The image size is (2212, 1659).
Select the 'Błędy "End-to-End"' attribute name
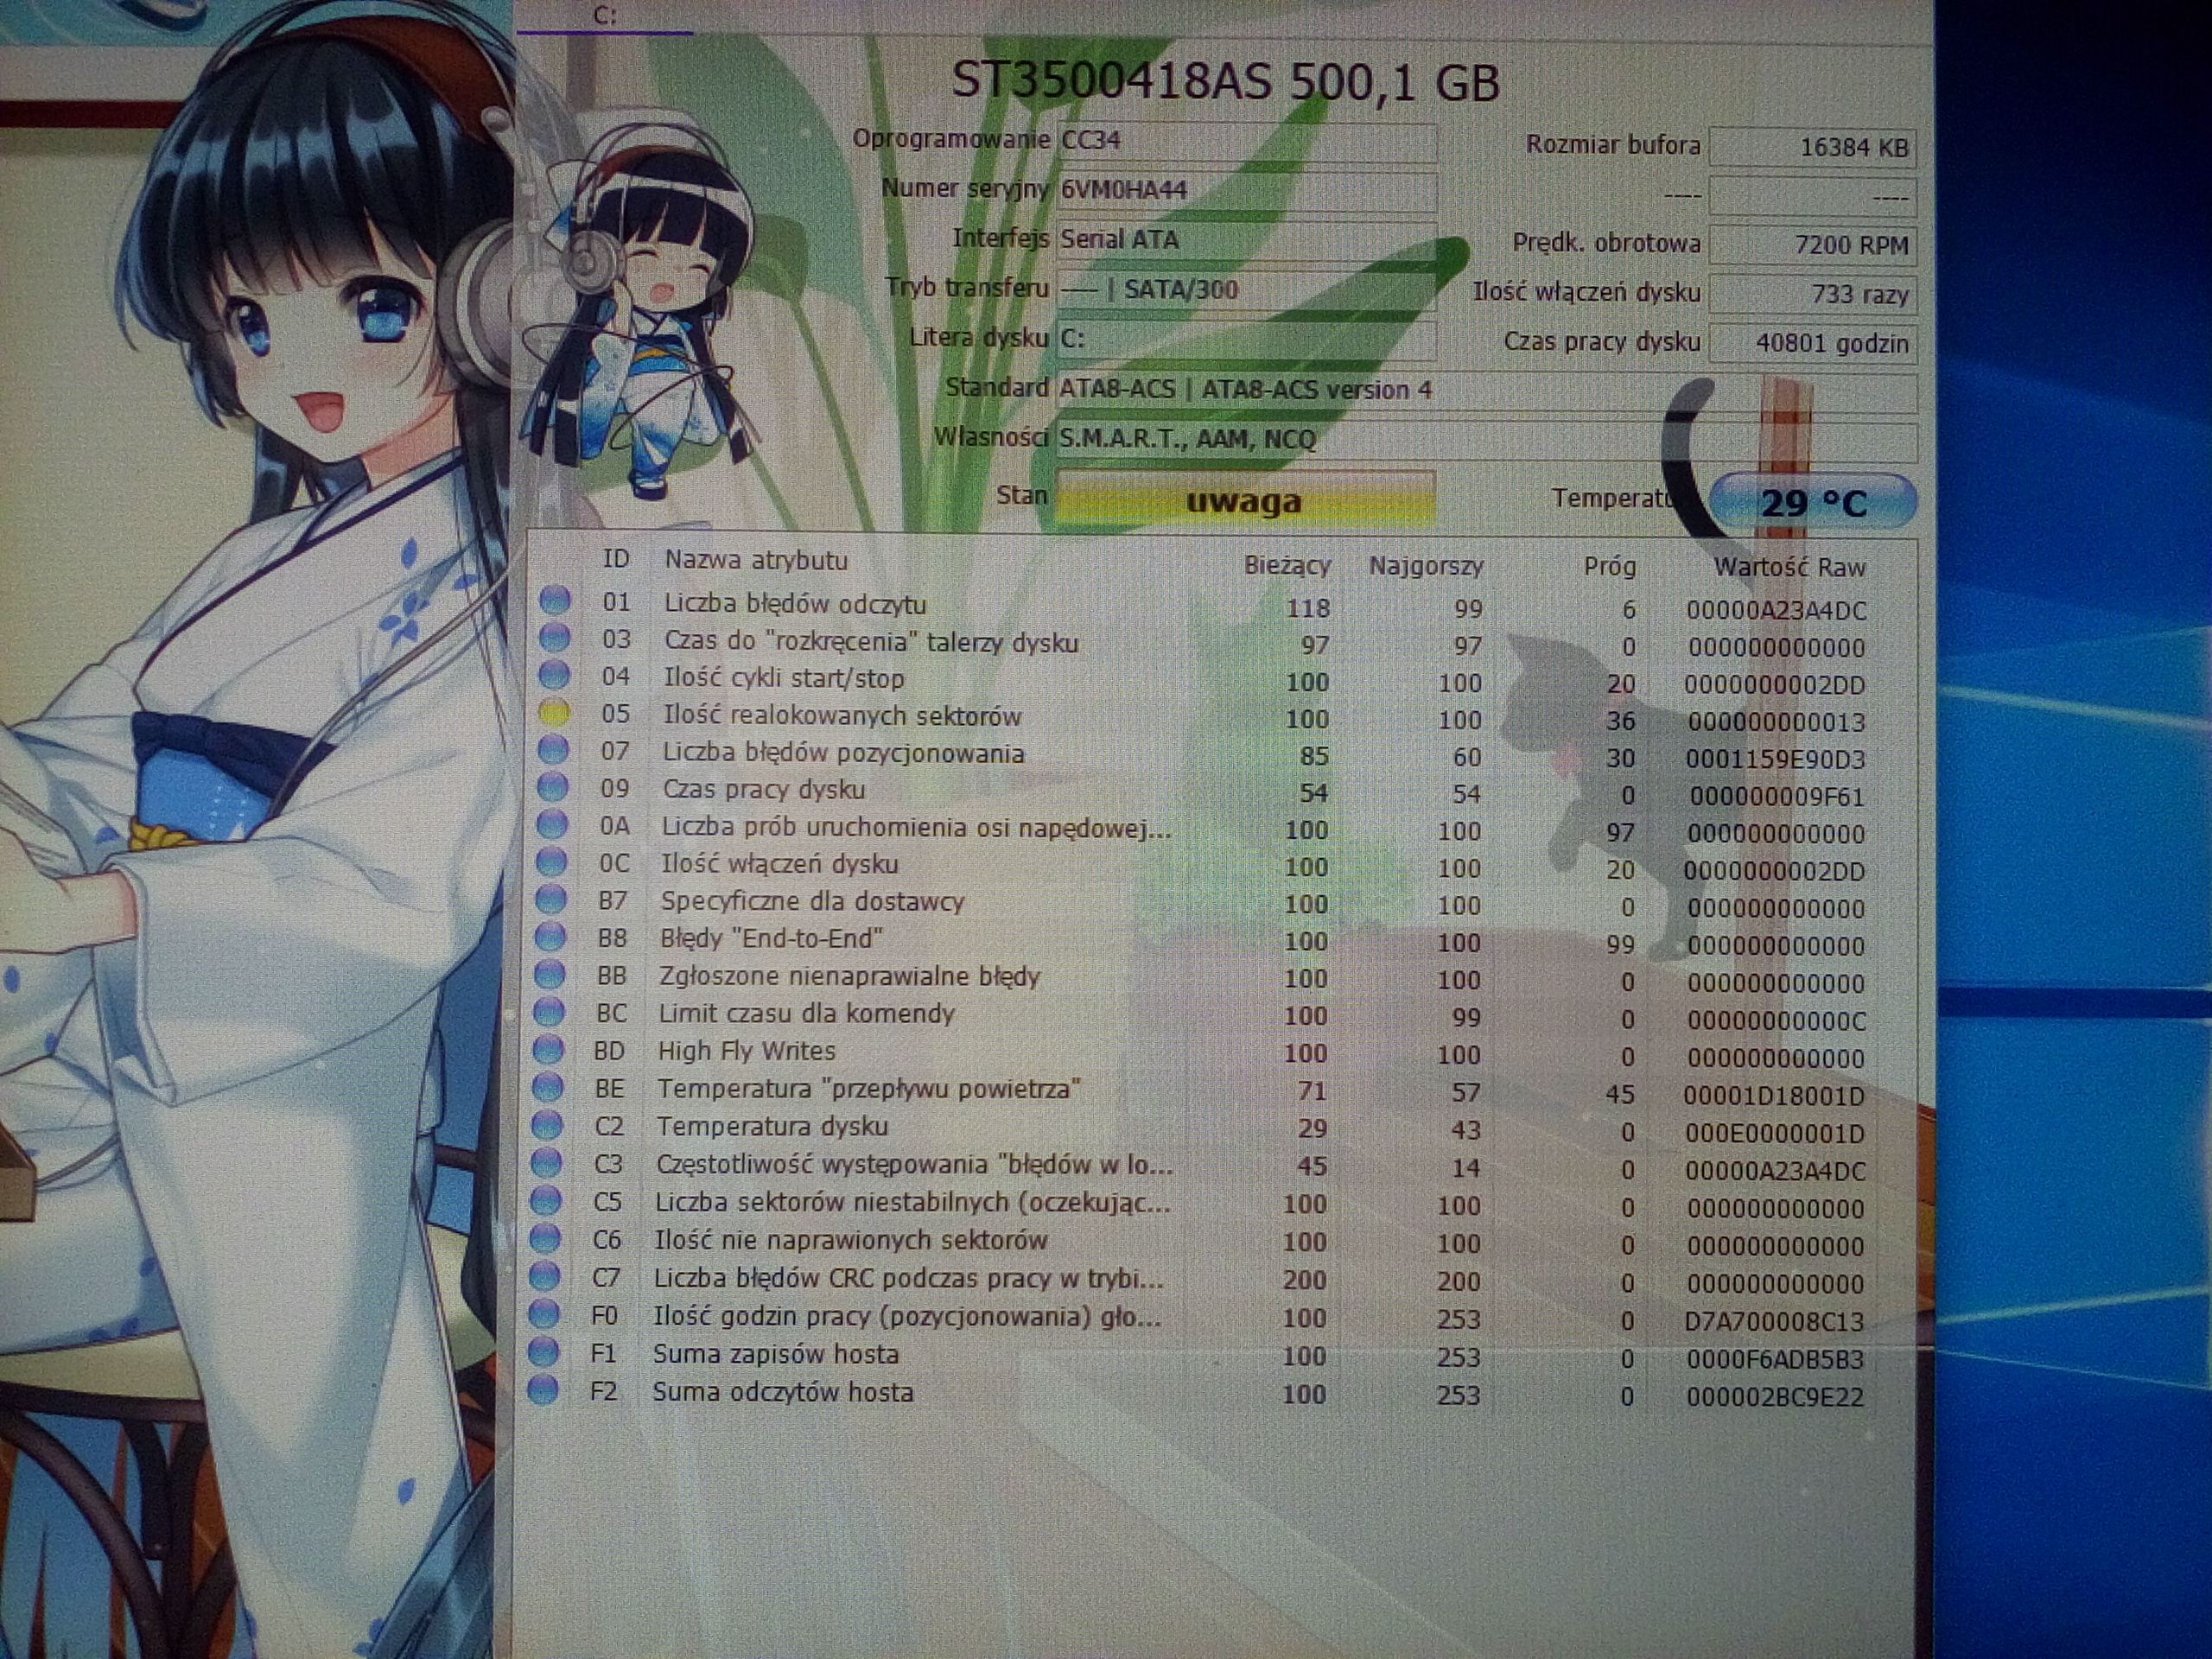tap(771, 938)
